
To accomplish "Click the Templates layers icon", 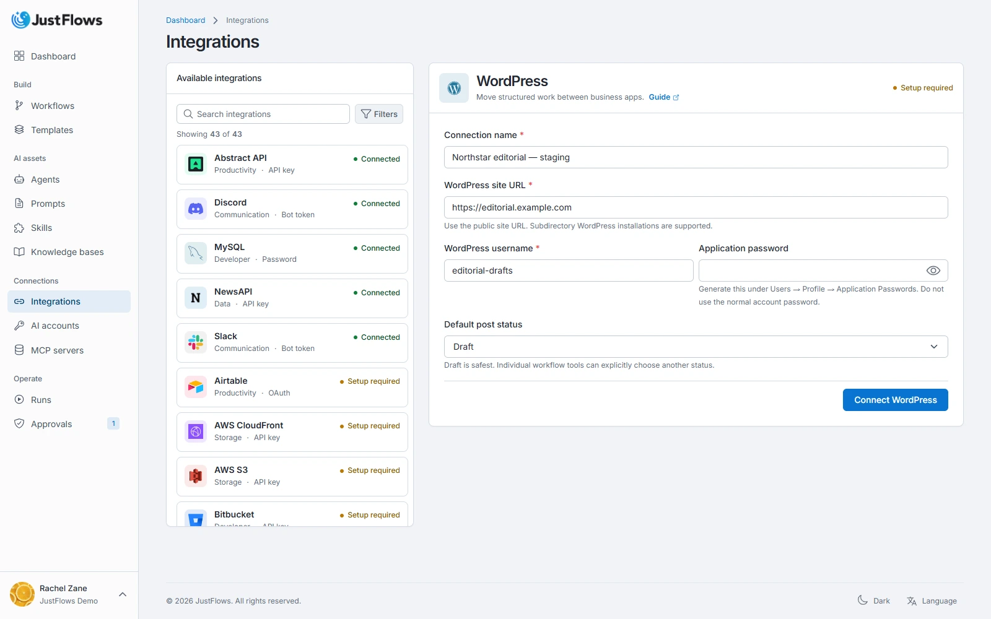I will (19, 130).
